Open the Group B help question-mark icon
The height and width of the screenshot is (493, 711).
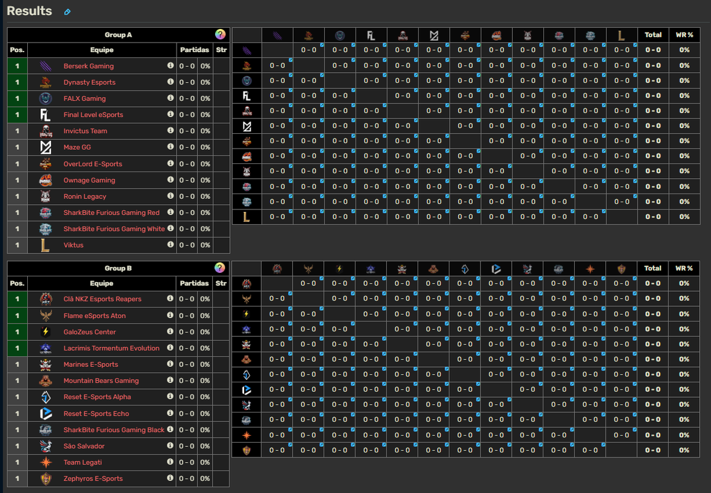click(220, 268)
